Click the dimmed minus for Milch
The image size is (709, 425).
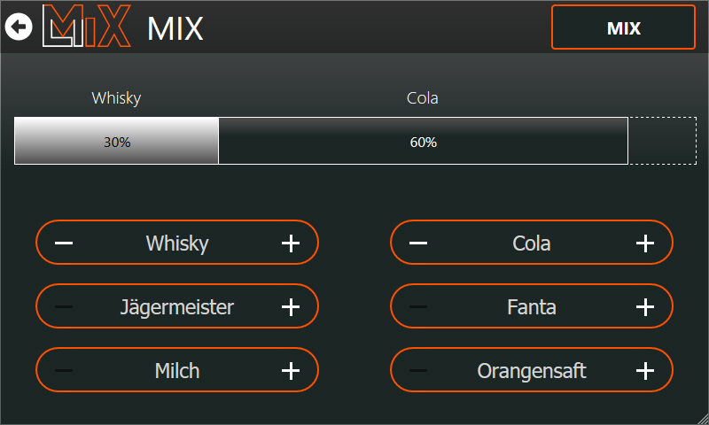tap(64, 371)
